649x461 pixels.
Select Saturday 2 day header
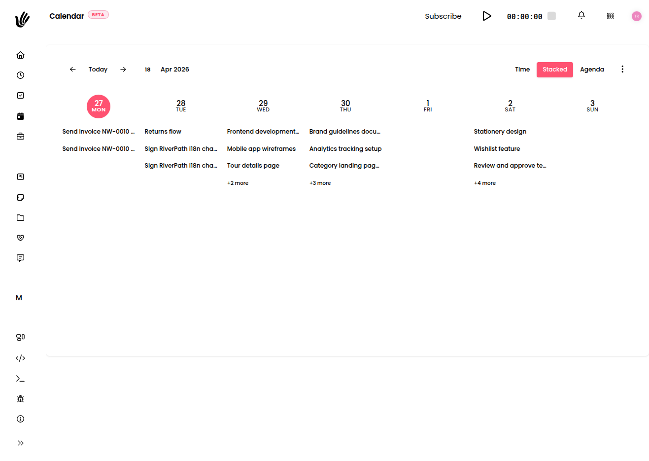pos(510,106)
